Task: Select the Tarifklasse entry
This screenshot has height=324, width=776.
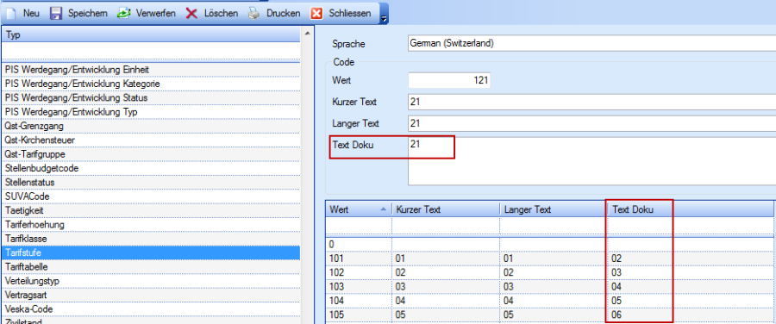Action: [x=150, y=239]
